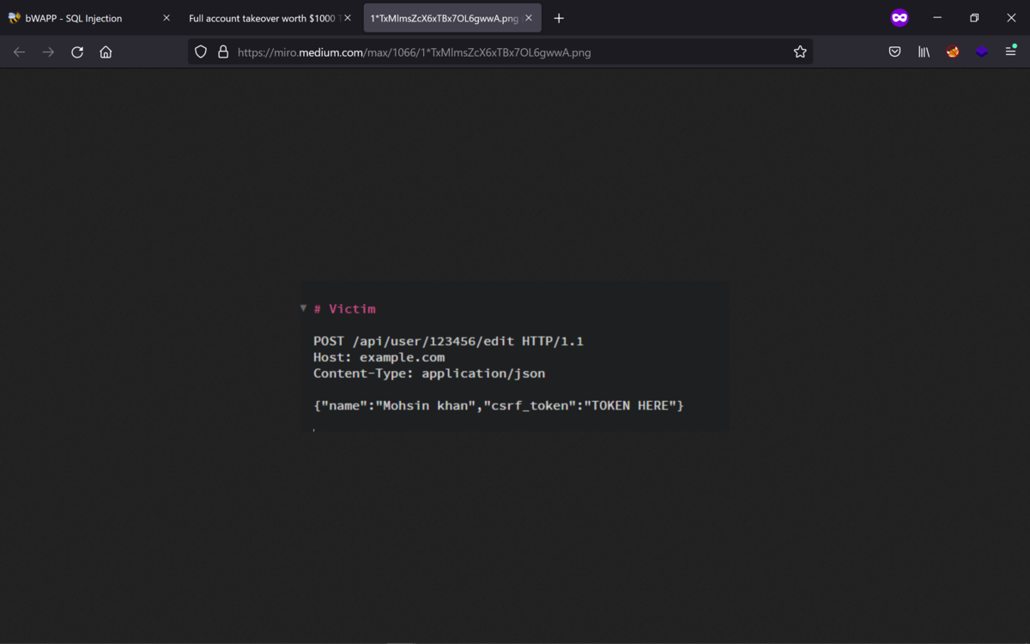Close the TxMlmsZcX6xTBx7OL6gwwA.png tab

(x=529, y=18)
